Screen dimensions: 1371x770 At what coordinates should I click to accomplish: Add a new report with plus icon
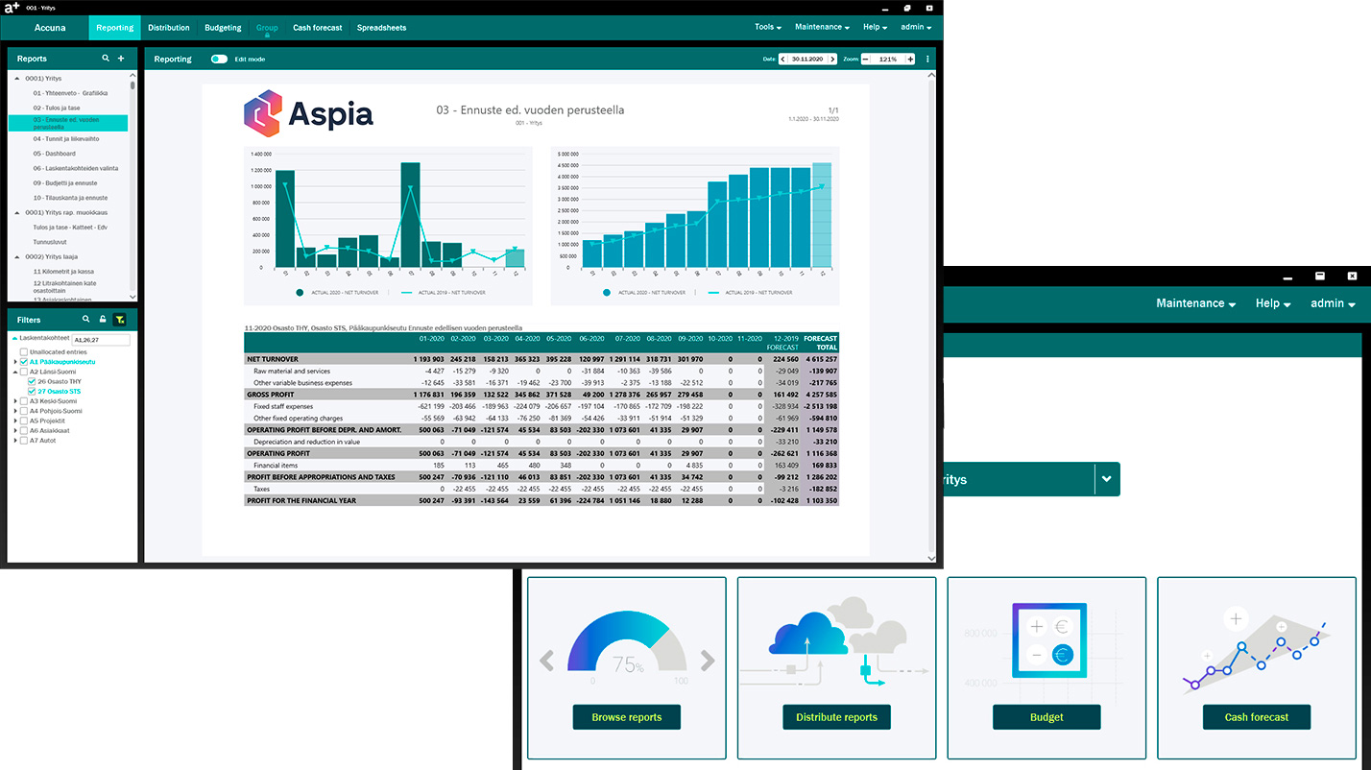121,59
